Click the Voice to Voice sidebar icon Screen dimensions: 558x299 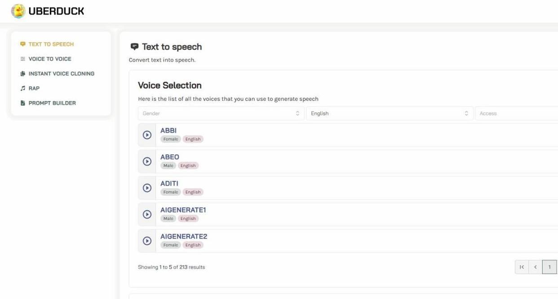click(x=23, y=59)
